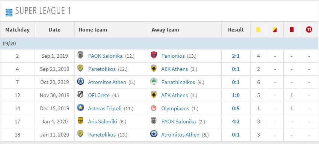Click the Panionios club crest

pyautogui.click(x=154, y=55)
